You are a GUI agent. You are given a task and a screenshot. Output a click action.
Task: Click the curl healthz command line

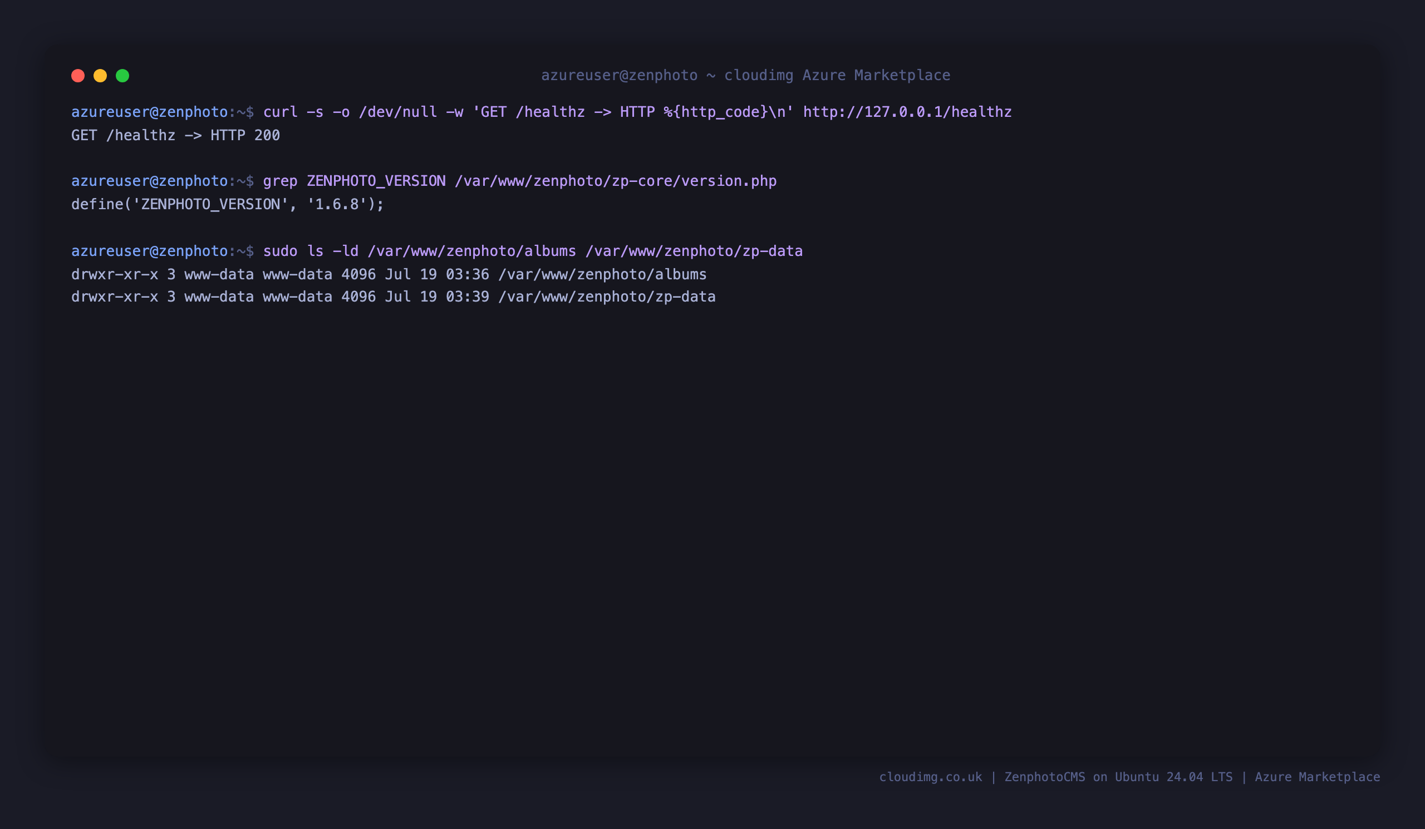(x=637, y=112)
